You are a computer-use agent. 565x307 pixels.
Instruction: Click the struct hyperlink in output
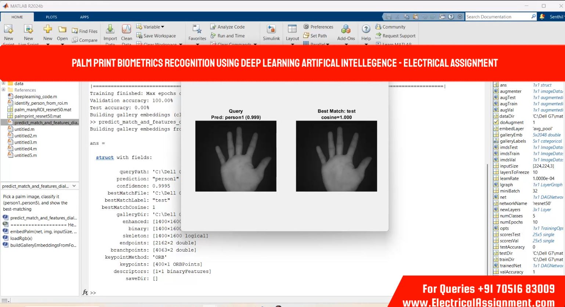(105, 158)
